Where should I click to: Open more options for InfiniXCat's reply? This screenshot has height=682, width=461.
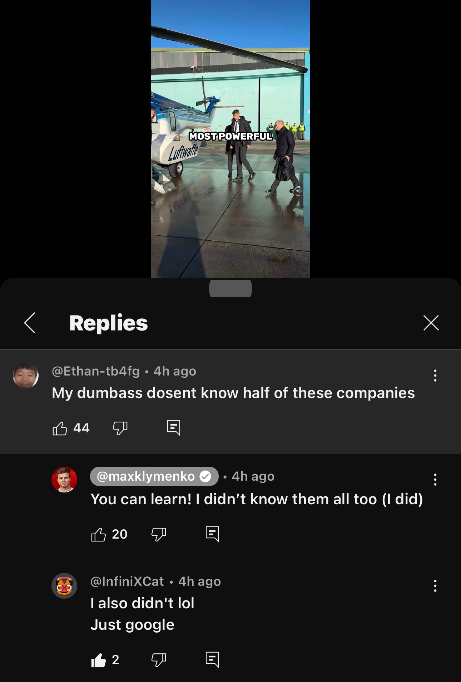click(x=435, y=586)
